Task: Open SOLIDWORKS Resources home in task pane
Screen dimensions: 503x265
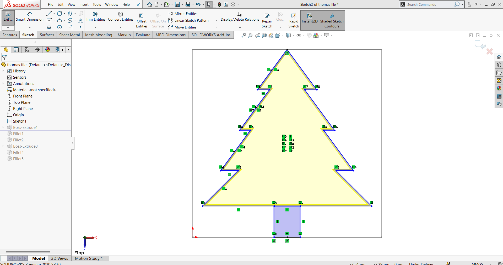Action: point(499,57)
